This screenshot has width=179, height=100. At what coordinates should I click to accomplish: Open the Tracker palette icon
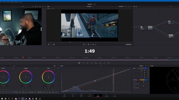(92, 63)
